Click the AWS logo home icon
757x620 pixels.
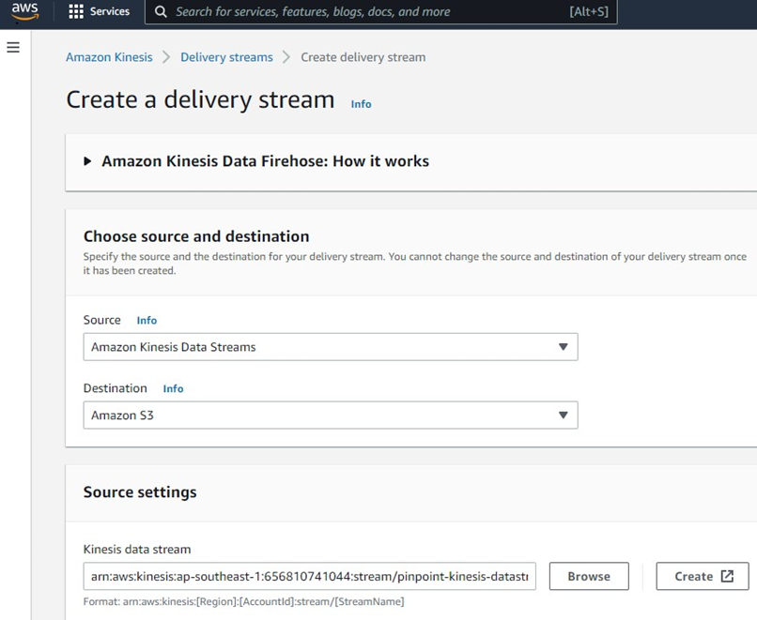[25, 12]
